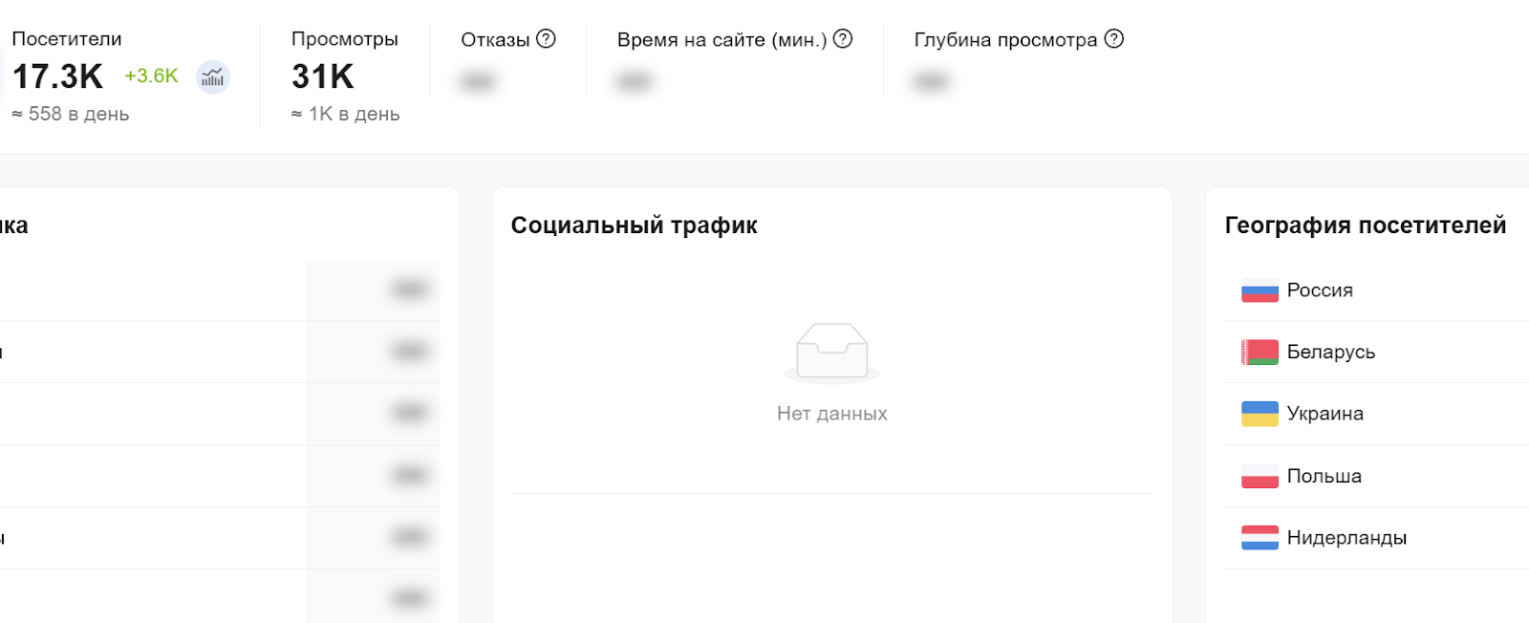The height and width of the screenshot is (623, 1529).
Task: Click the Belarus flag icon
Action: click(1260, 353)
